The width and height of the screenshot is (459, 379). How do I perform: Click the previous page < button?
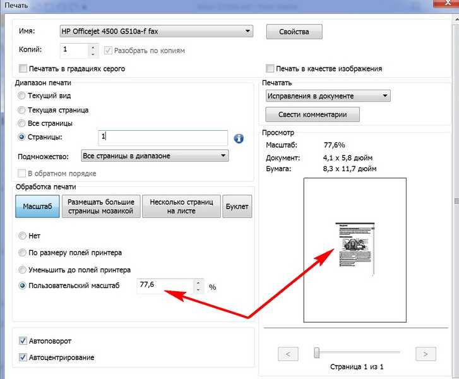[x=288, y=354]
